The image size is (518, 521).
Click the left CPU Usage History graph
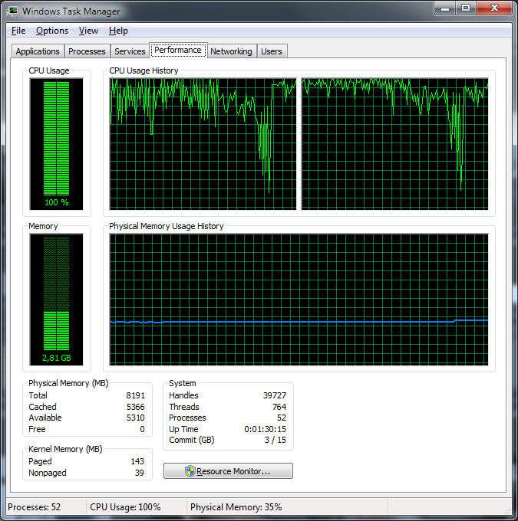(203, 144)
